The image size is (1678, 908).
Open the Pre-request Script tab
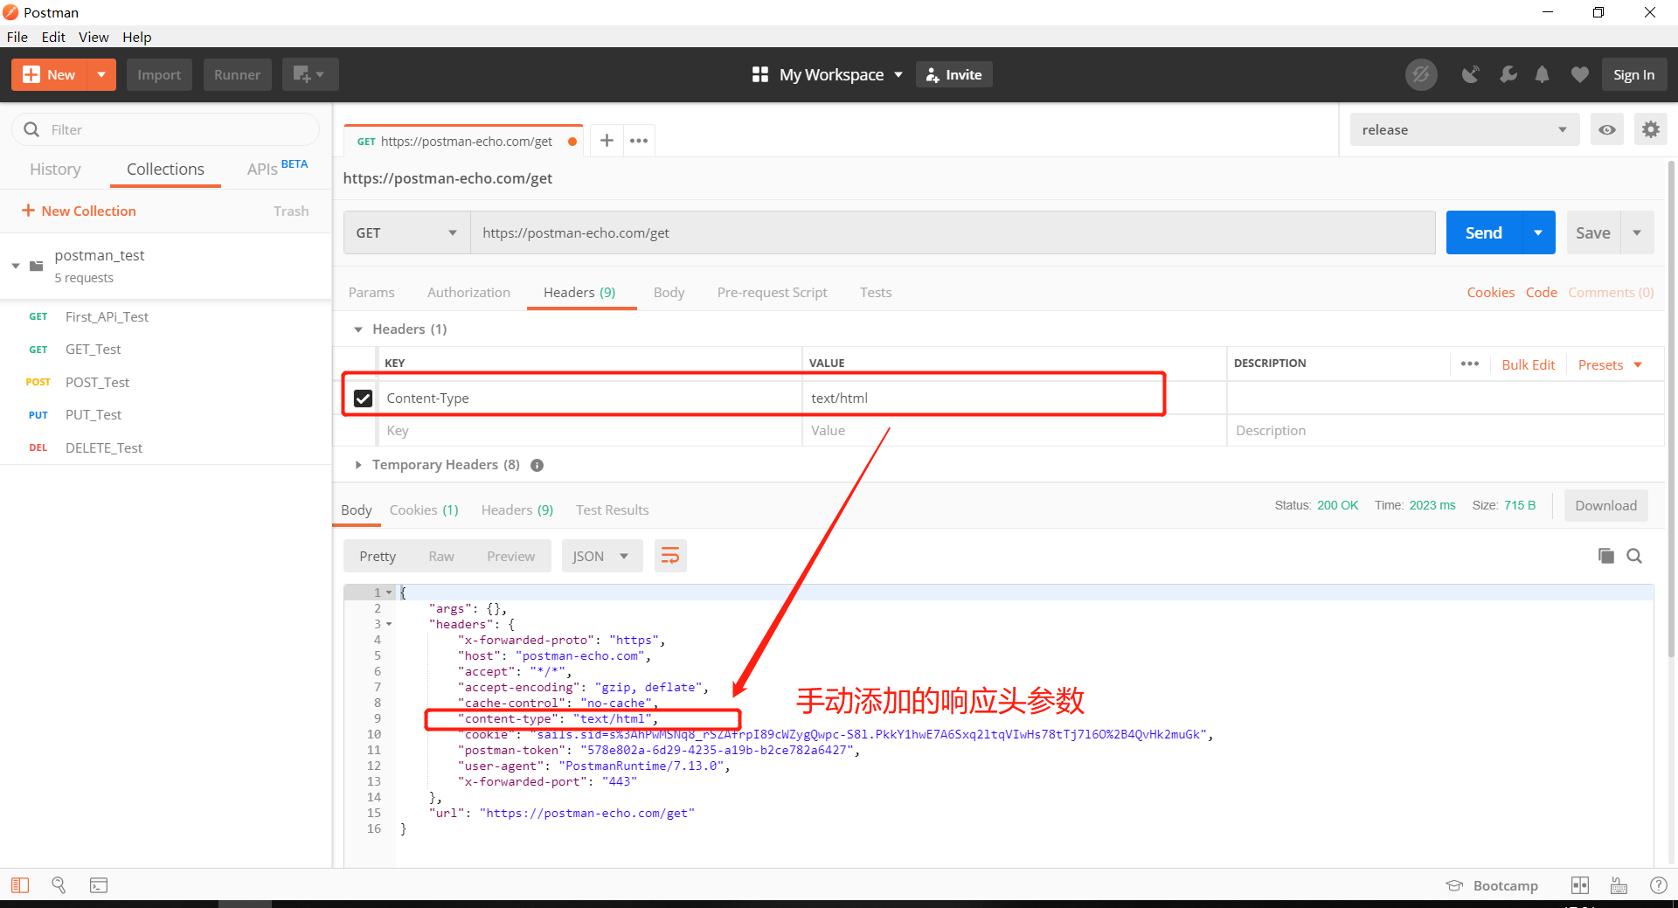772,292
